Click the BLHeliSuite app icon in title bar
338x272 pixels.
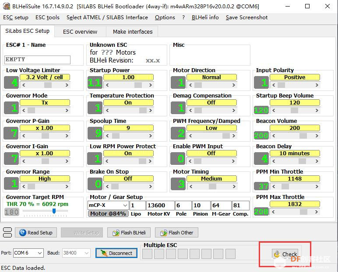pyautogui.click(x=7, y=6)
